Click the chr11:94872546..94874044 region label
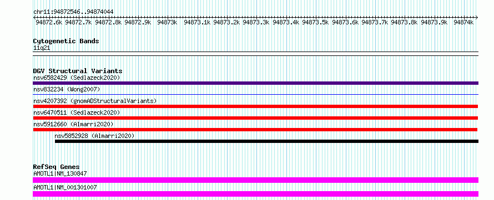494x200 pixels. [x=73, y=12]
